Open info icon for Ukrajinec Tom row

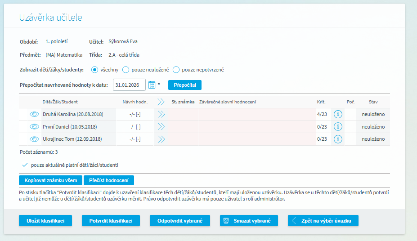click(x=338, y=139)
